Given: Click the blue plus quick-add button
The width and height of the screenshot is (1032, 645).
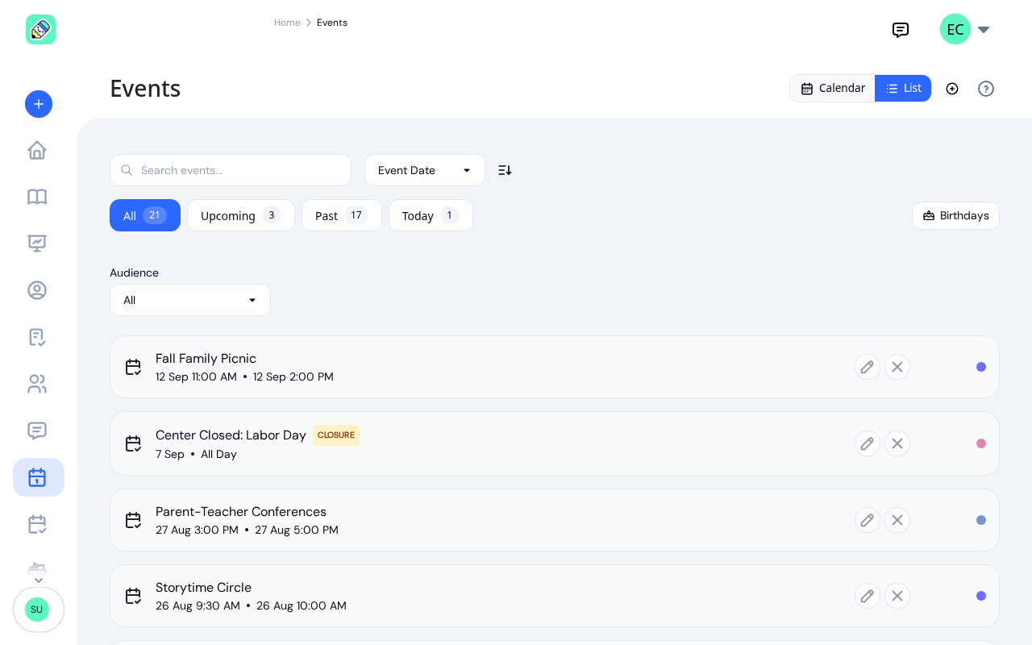Looking at the screenshot, I should tap(39, 104).
